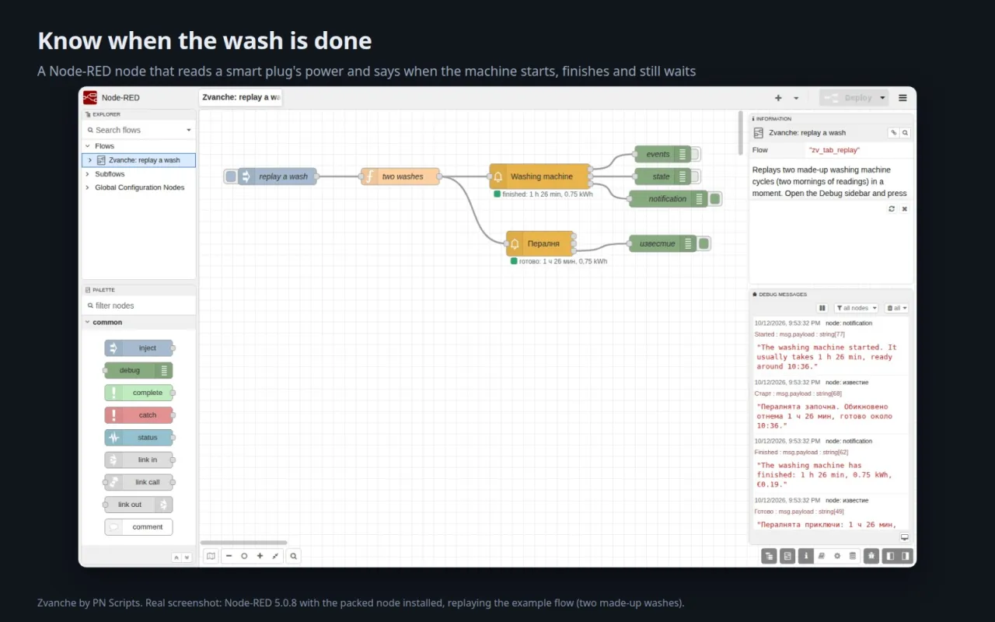The image size is (995, 622).
Task: Click the filter nodes palette field
Action: 138,306
